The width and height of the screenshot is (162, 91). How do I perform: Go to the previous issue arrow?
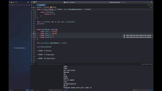(150, 7)
